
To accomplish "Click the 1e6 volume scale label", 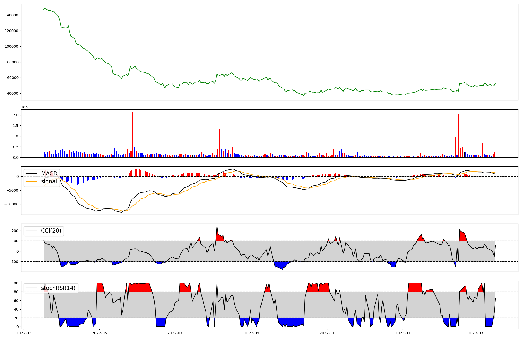I will coord(24,107).
